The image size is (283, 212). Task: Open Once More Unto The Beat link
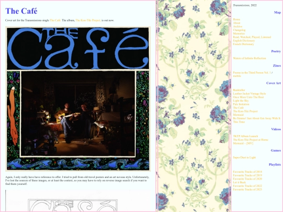248,97
